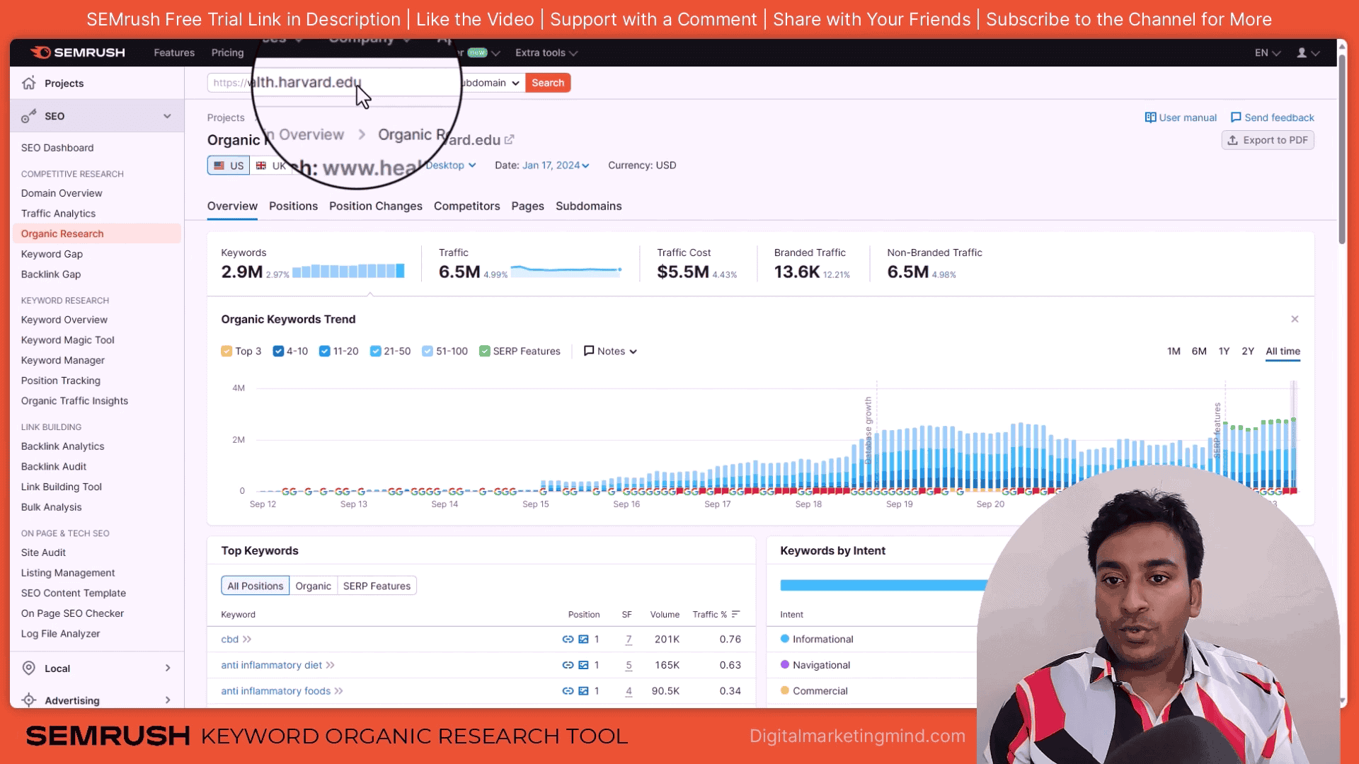The height and width of the screenshot is (764, 1359).
Task: Switch to the Subdomains tab
Action: pos(589,206)
